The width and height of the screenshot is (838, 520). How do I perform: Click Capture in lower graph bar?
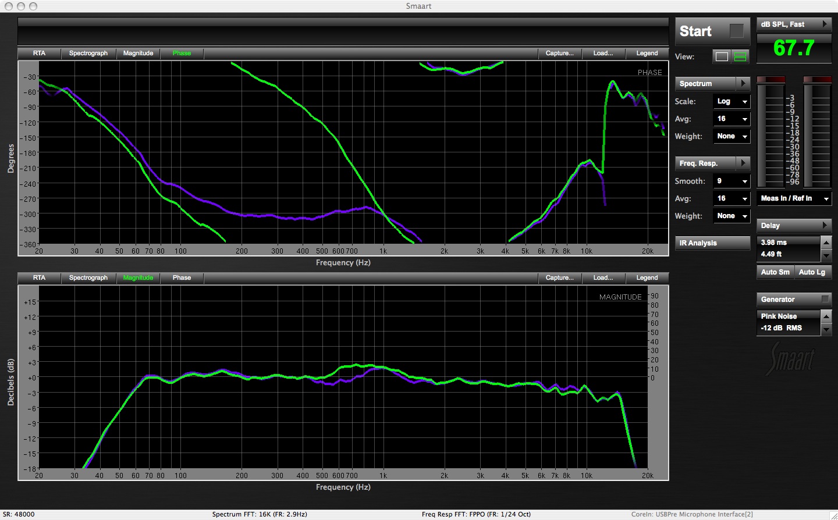[560, 277]
